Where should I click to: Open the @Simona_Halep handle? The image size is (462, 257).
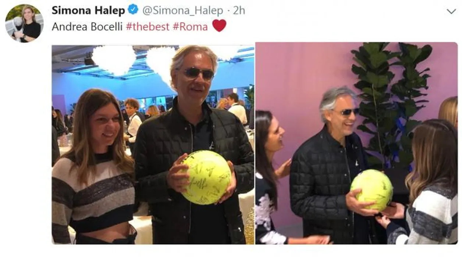click(182, 11)
